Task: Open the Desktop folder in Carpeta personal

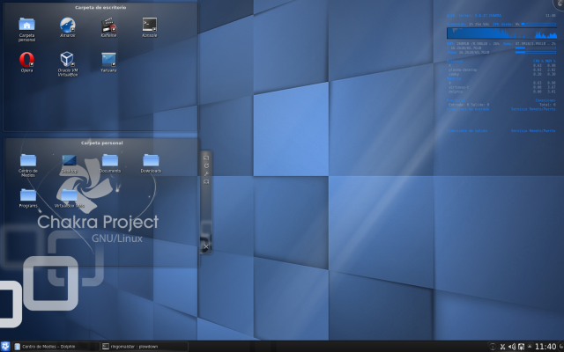Action: (69, 160)
